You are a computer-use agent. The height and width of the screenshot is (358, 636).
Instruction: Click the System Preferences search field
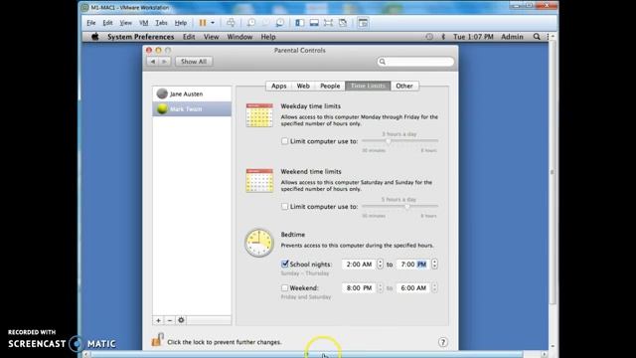tap(415, 62)
